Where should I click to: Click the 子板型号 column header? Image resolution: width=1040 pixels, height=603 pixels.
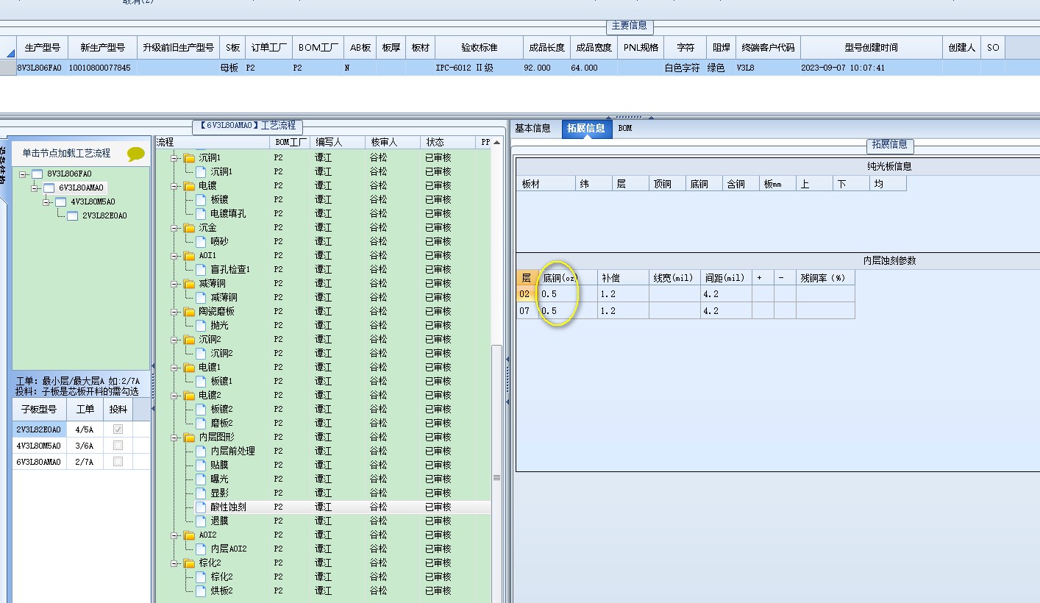click(39, 410)
